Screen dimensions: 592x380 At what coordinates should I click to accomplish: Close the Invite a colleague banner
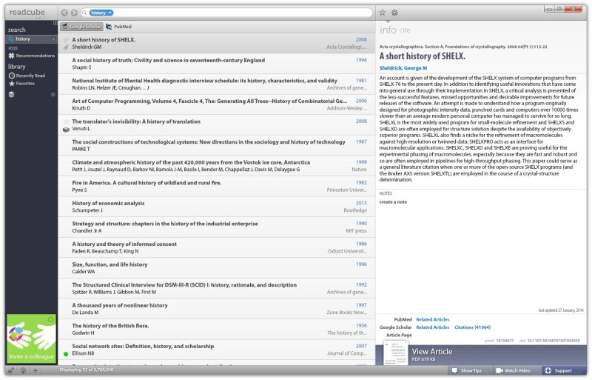point(50,320)
